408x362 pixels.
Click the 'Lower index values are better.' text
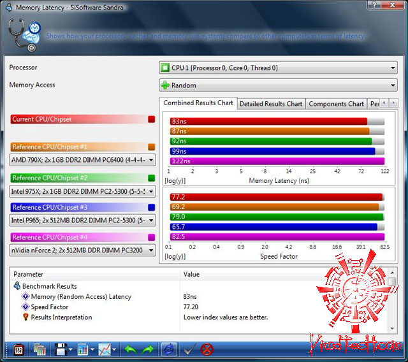pos(226,317)
